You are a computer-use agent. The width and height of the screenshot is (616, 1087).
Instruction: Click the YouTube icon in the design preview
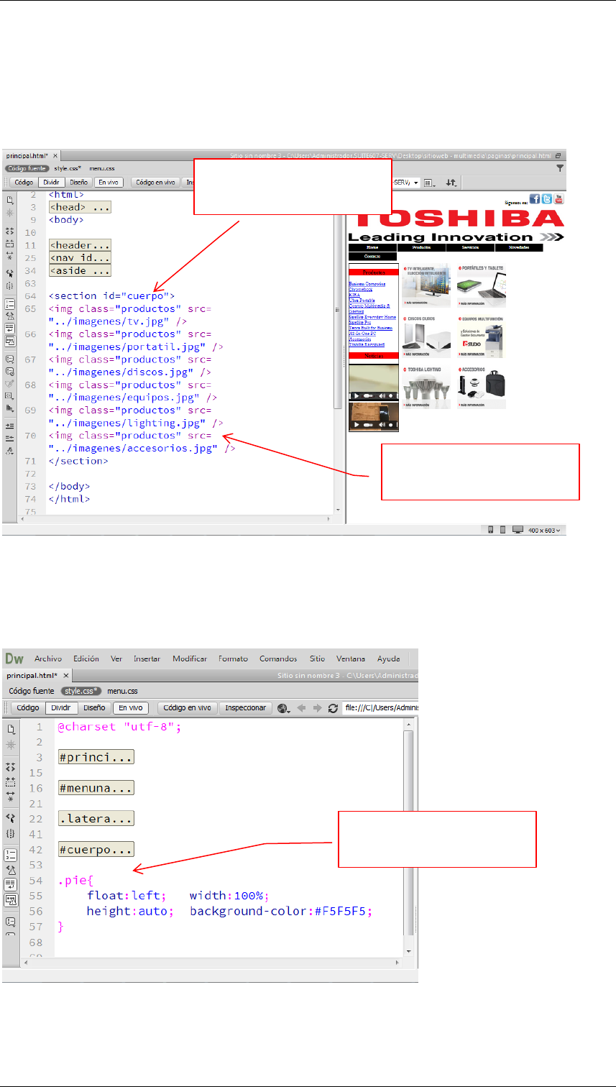click(559, 199)
